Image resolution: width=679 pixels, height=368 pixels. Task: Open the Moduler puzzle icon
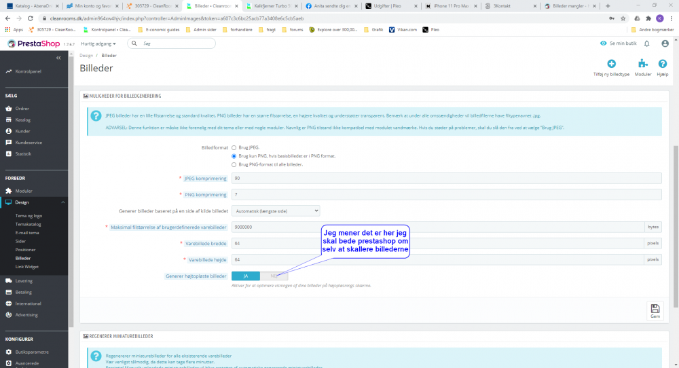tap(642, 64)
